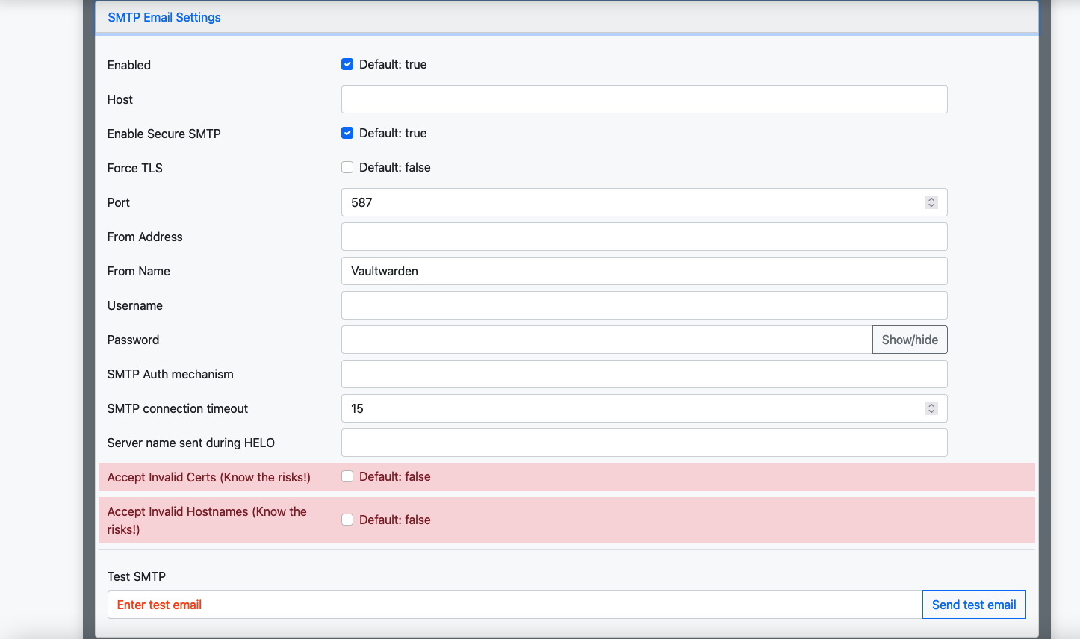The width and height of the screenshot is (1080, 639).
Task: Check Accept Invalid Hostnames checkbox
Action: pos(347,520)
